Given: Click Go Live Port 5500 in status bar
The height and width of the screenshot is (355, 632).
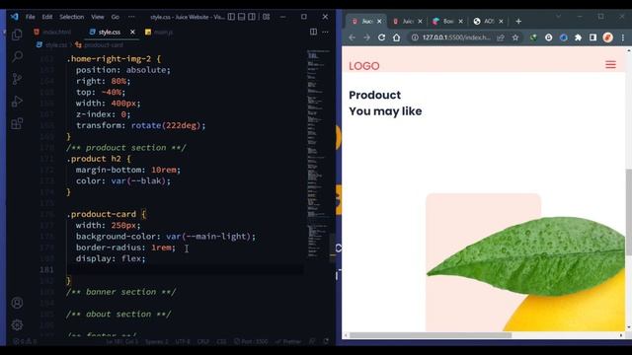Looking at the screenshot, I should click(x=251, y=342).
